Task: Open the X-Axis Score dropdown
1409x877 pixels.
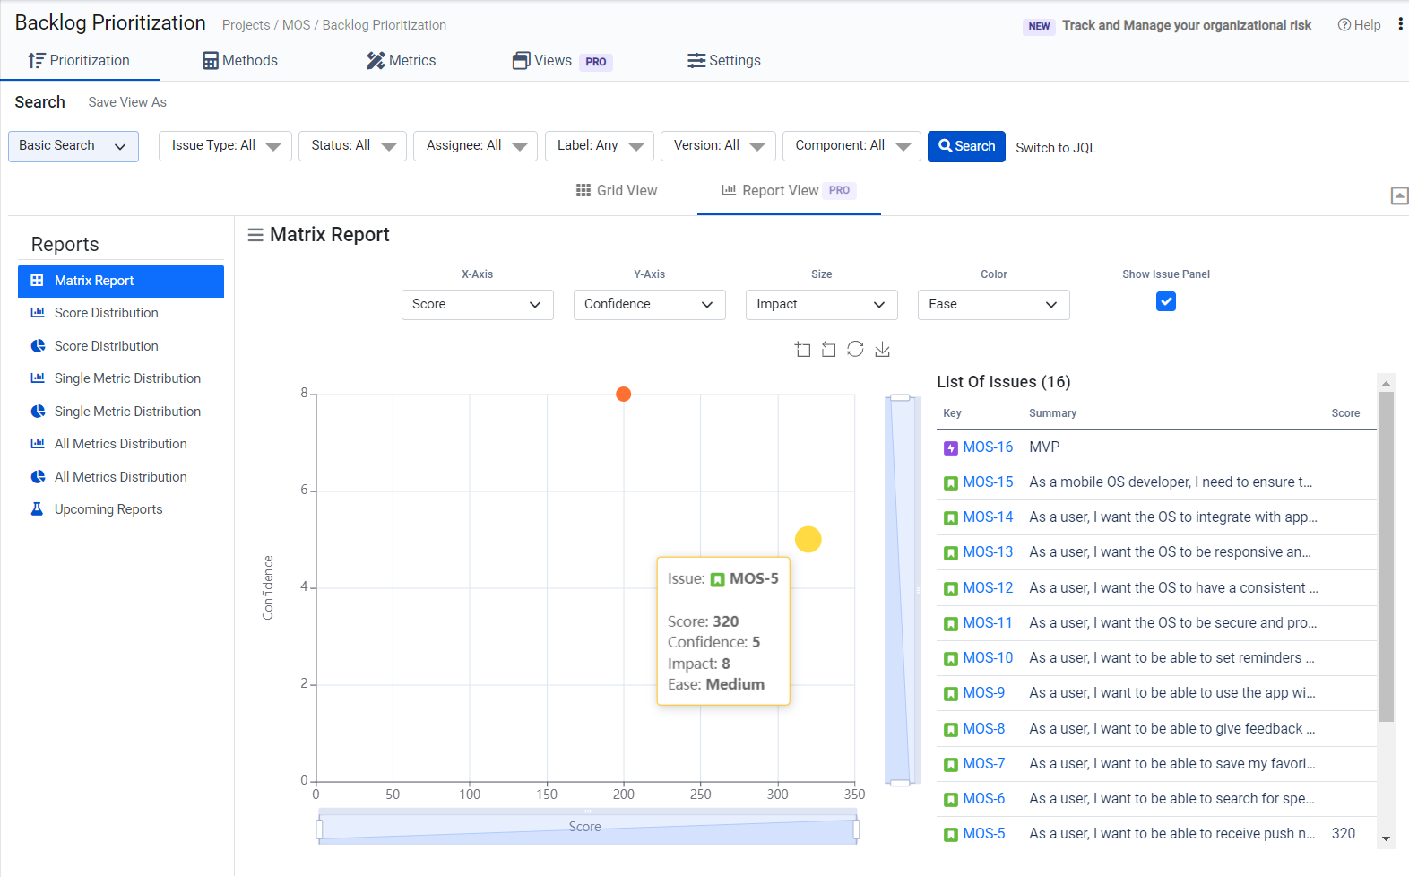Action: [477, 305]
